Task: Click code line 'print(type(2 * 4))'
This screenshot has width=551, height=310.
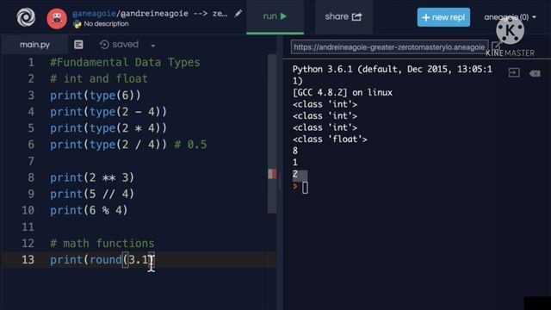Action: [108, 128]
